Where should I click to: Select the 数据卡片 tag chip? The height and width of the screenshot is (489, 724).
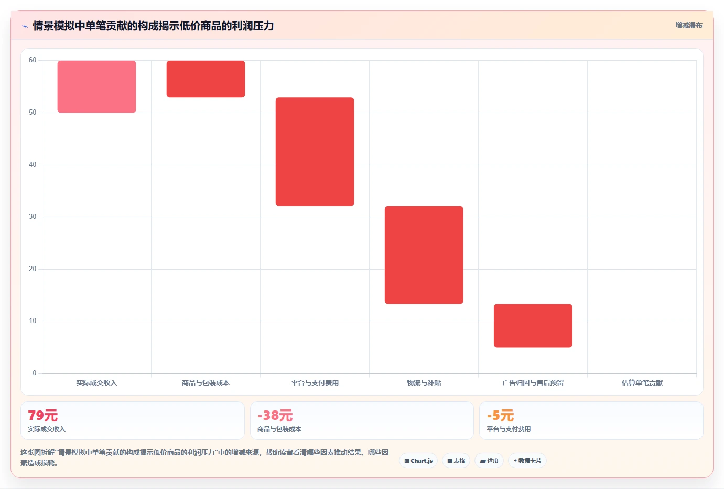(x=527, y=461)
